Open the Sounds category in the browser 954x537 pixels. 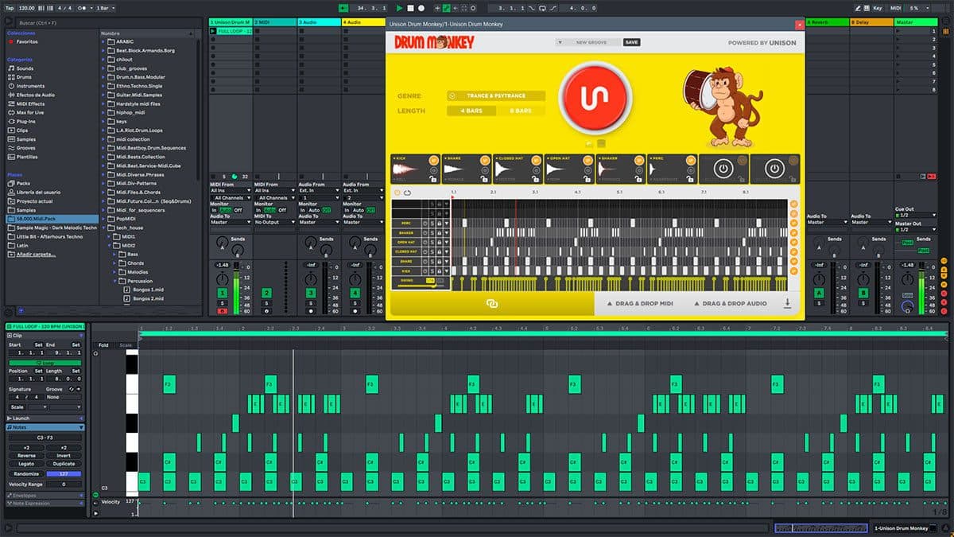tap(25, 68)
